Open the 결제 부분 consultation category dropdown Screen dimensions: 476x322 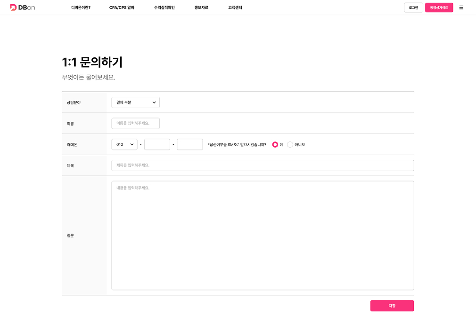135,102
